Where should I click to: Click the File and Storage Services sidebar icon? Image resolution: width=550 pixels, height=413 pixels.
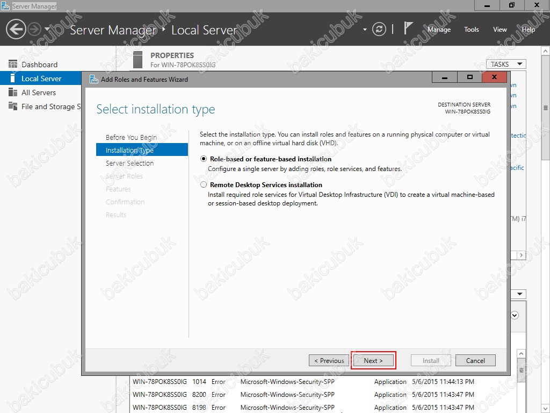point(13,106)
